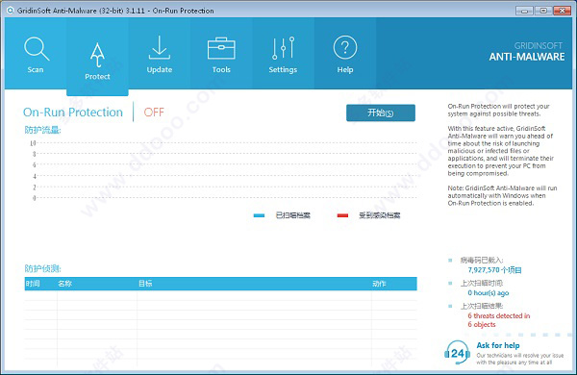Click the 防护流量 chart label
The height and width of the screenshot is (375, 577).
(x=43, y=130)
